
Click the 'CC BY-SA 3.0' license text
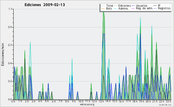pyautogui.click(x=165, y=105)
